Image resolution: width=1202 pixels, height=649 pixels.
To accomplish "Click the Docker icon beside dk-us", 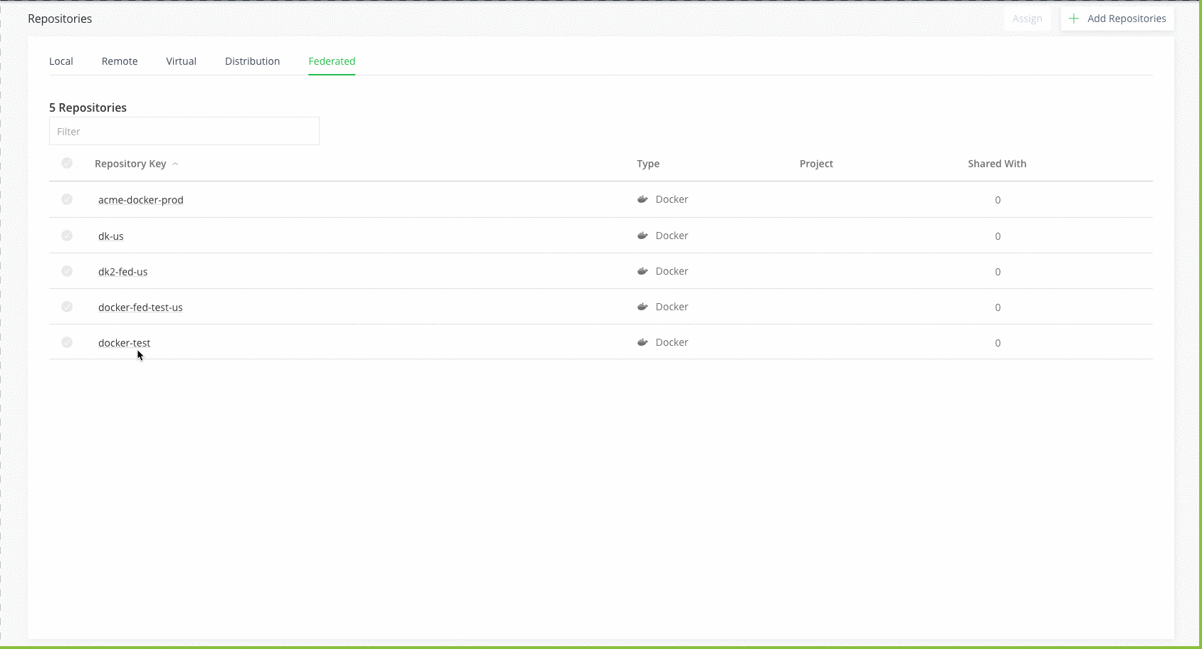I will click(x=643, y=235).
